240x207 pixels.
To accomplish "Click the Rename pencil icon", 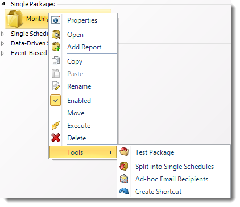I will [x=56, y=86].
